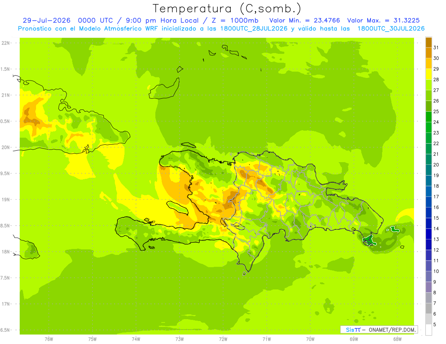Screen dimensions: 446x344
Task: Click latitude label "6.5N"
Action: 6,330
